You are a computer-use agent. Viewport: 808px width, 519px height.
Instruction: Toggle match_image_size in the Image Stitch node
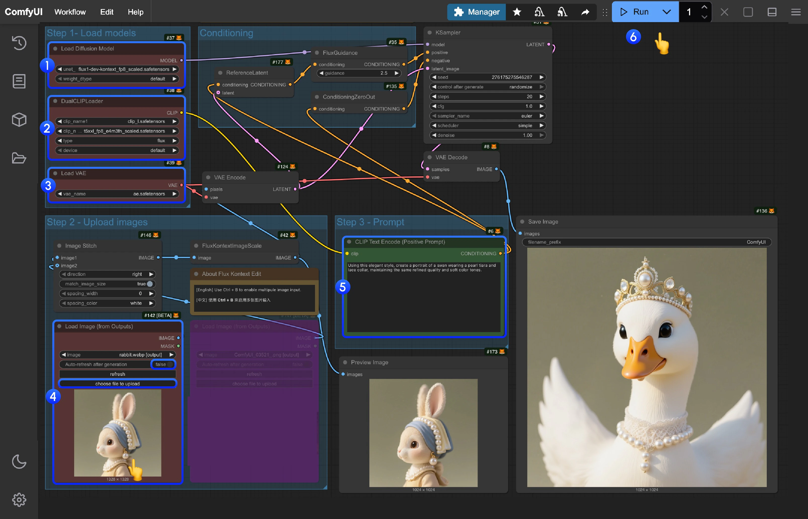(150, 284)
